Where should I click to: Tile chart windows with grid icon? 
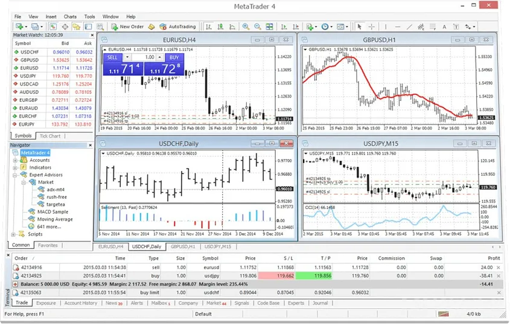tap(269, 26)
